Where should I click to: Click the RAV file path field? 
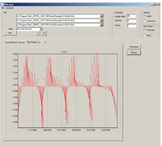(x=58, y=25)
